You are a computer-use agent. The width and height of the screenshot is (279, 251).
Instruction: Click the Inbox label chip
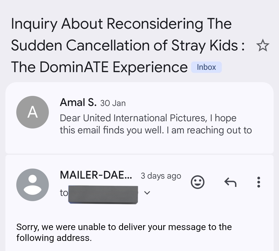click(206, 67)
